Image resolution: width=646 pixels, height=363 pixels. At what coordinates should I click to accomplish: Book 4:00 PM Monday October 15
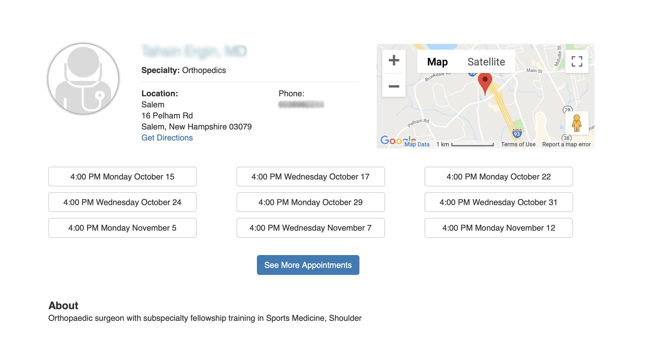[x=122, y=177]
